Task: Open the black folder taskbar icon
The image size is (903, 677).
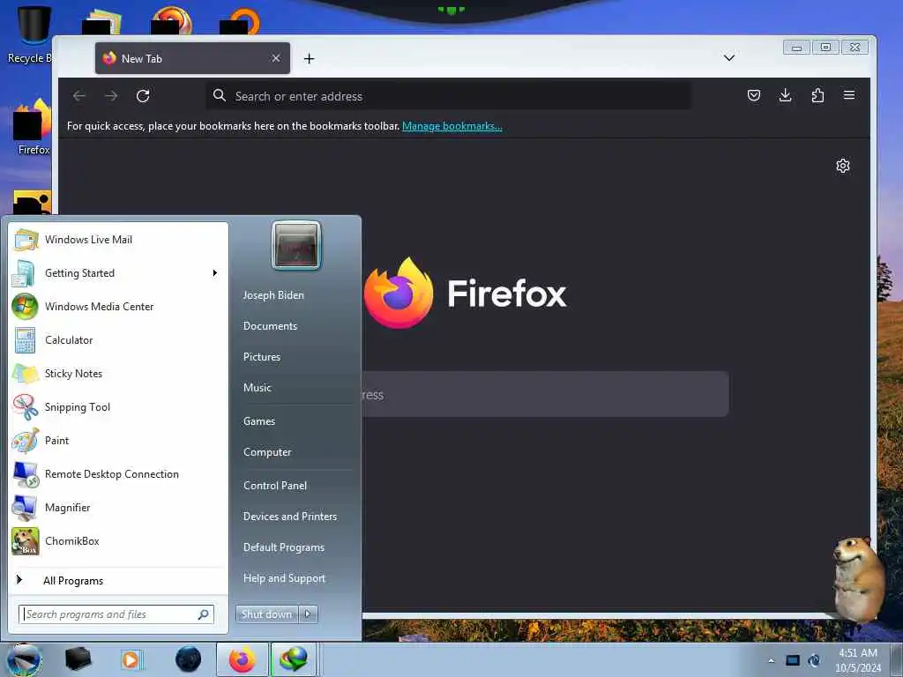Action: (x=78, y=658)
